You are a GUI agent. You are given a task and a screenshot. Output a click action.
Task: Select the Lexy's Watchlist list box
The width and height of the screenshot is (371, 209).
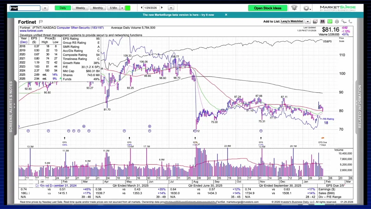tap(292, 21)
